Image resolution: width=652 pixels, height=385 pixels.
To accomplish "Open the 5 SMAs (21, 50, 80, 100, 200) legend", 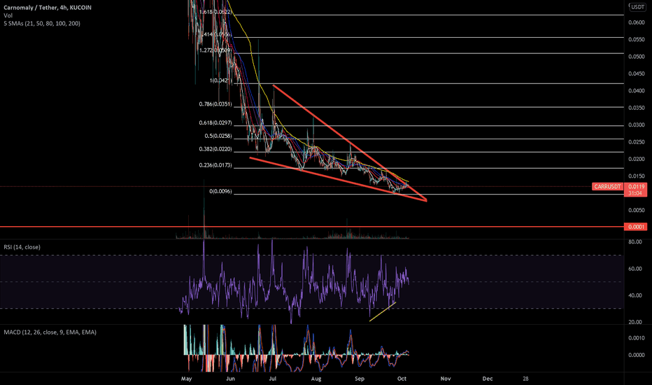I will 41,23.
